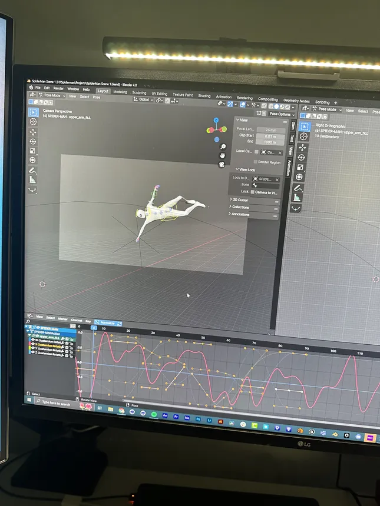Viewport: 380px width, 506px height.
Task: Enable the Render Region checkbox
Action: pos(255,162)
